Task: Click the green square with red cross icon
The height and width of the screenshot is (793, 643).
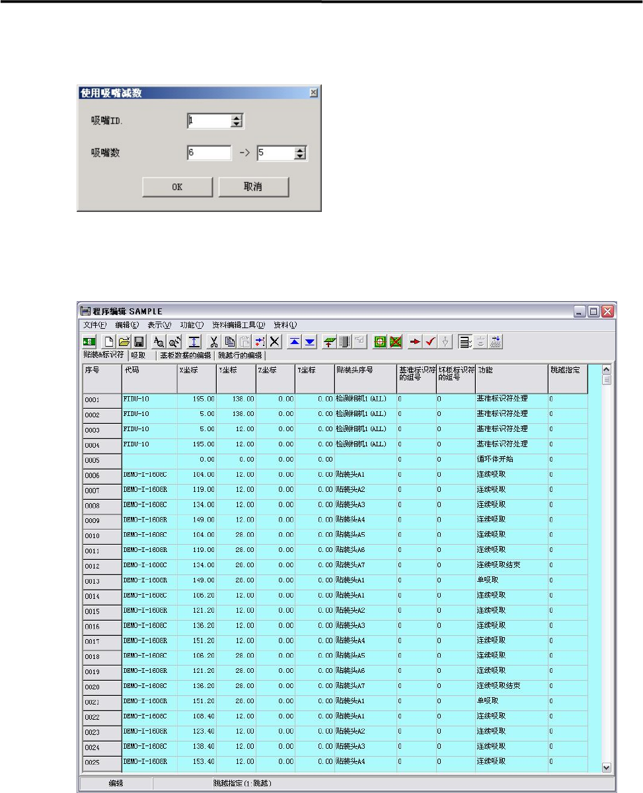Action: click(396, 341)
